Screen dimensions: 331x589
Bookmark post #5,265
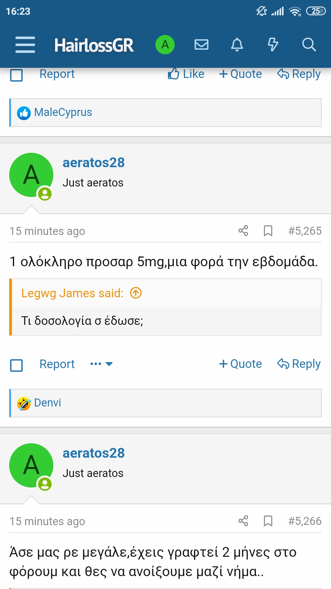point(268,231)
